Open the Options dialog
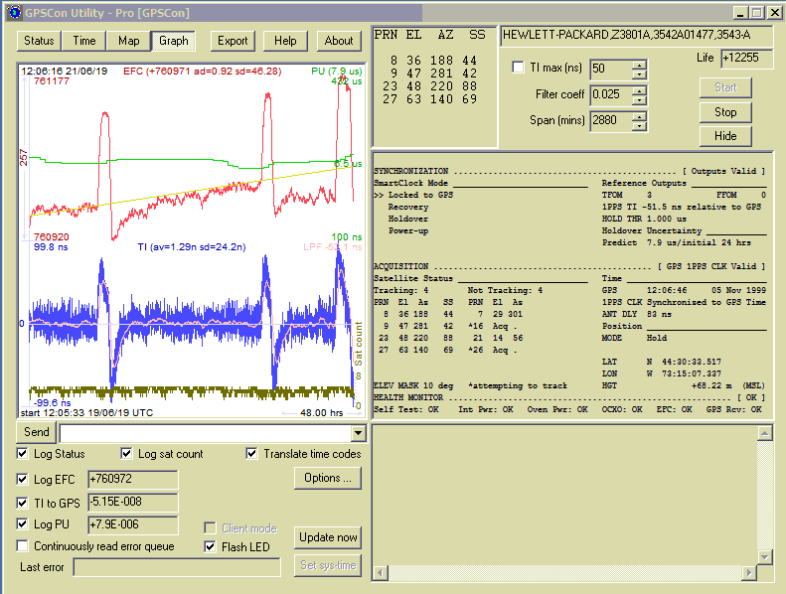 [x=327, y=478]
